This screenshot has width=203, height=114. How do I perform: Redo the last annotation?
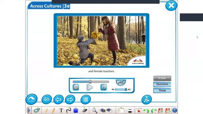[x=154, y=111]
